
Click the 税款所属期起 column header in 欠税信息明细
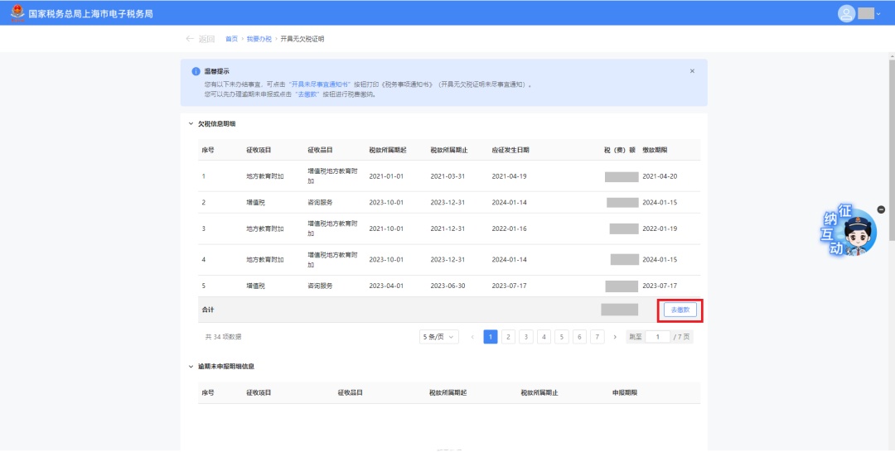tap(388, 150)
